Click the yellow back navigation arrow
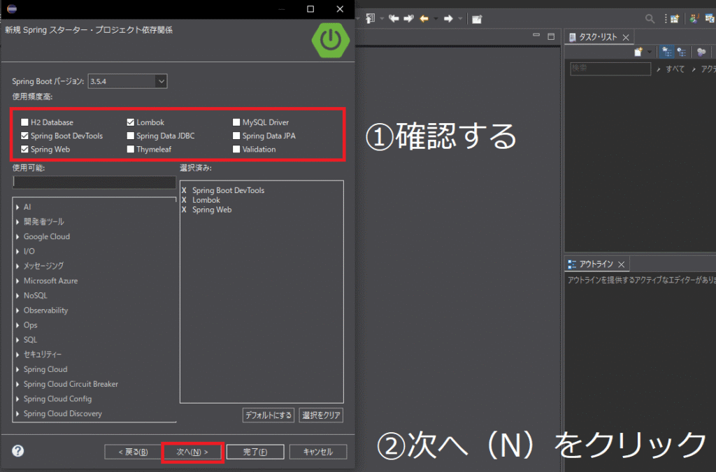Viewport: 716px width, 472px height. coord(424,19)
